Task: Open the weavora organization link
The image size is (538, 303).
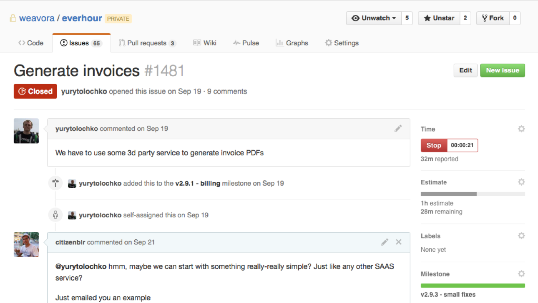Action: pyautogui.click(x=37, y=18)
